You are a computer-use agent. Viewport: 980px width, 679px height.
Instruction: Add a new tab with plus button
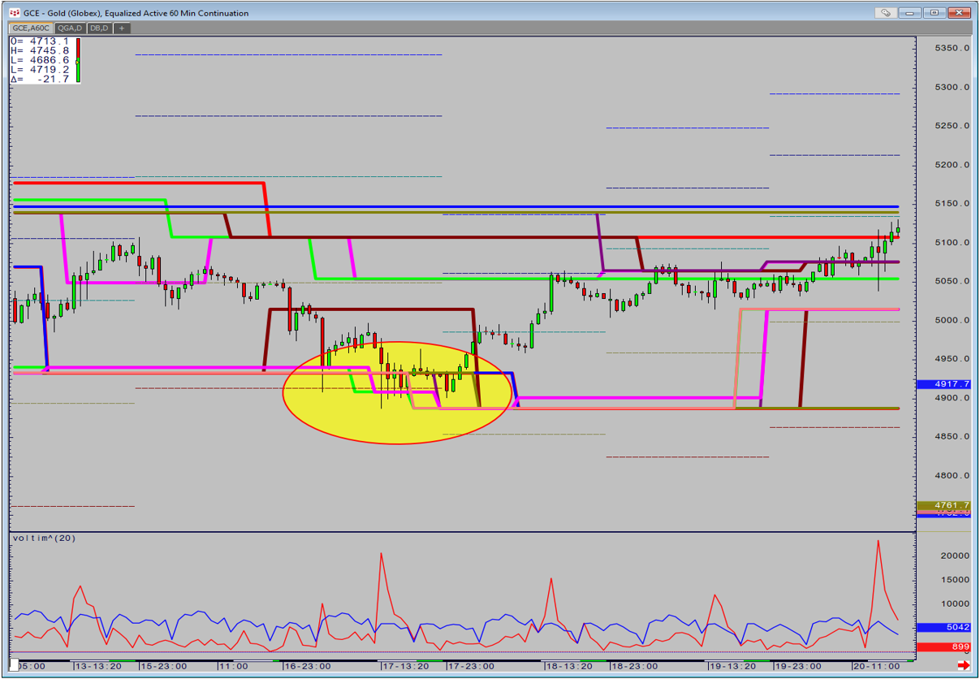tap(122, 28)
